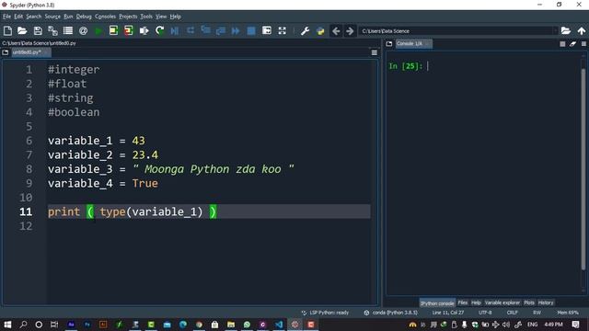Click LSP Python: ready status
The height and width of the screenshot is (331, 589).
click(x=325, y=313)
